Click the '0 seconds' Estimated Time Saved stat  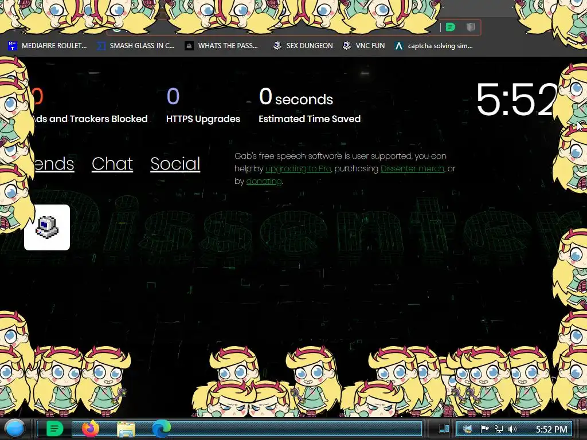click(x=309, y=105)
